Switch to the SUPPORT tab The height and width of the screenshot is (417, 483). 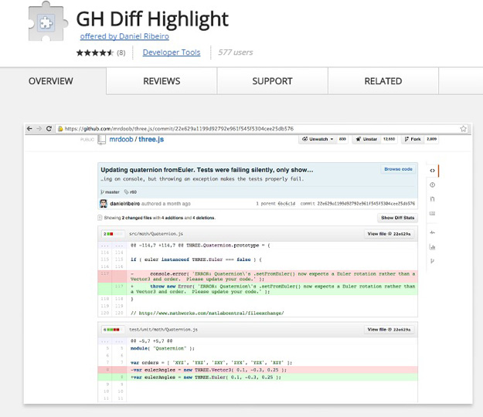coord(272,81)
